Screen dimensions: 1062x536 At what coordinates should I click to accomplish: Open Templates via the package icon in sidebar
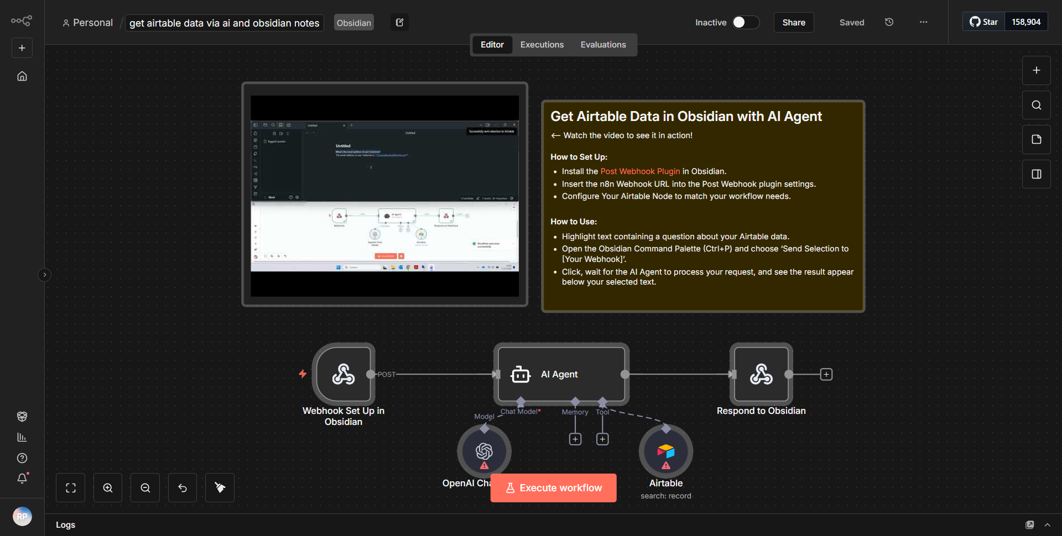(22, 416)
